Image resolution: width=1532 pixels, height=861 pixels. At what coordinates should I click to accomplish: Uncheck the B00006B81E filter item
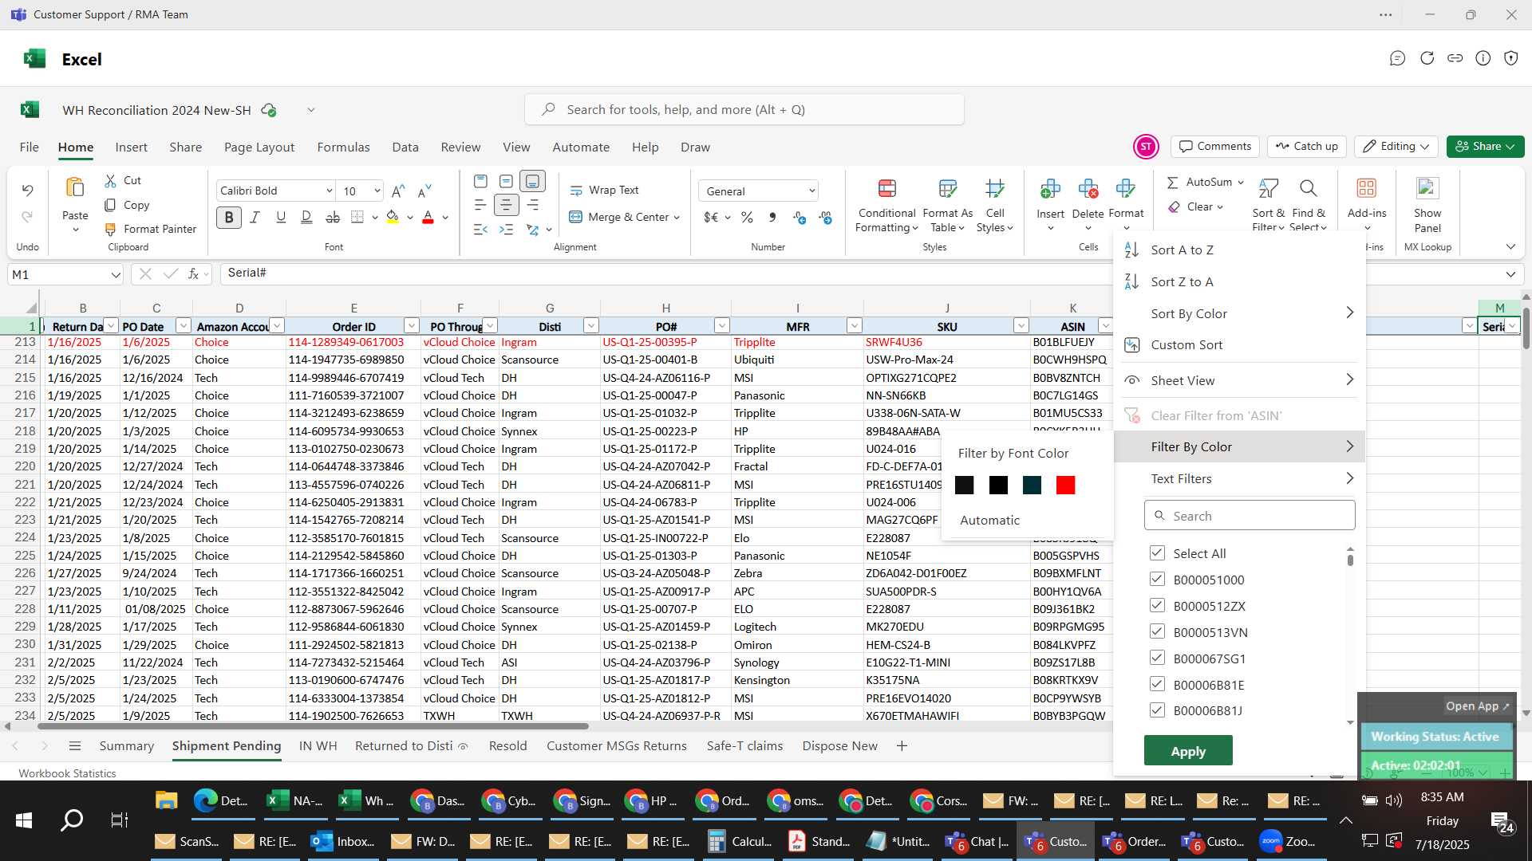click(x=1157, y=685)
